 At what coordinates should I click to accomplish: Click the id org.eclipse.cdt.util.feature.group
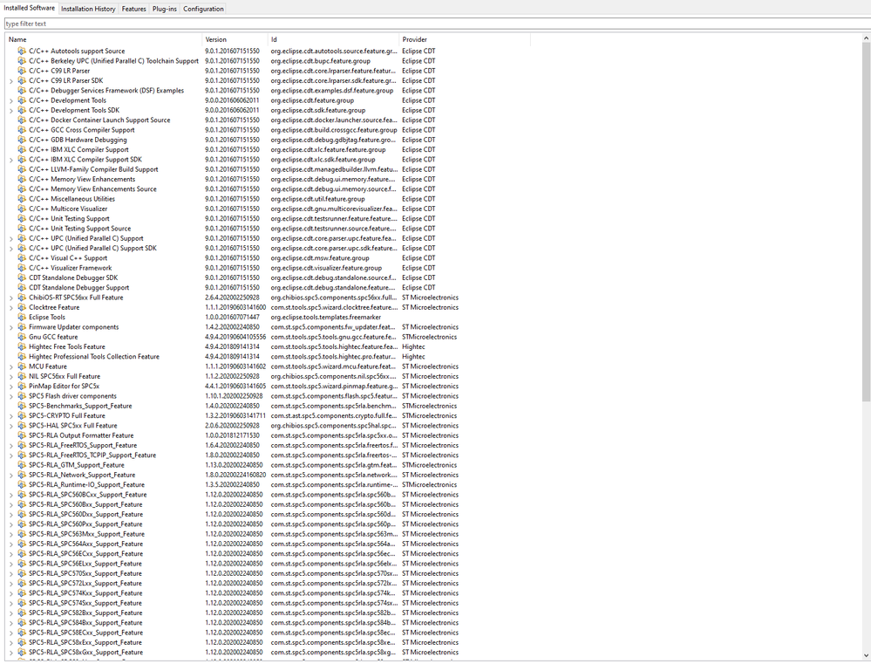point(317,199)
